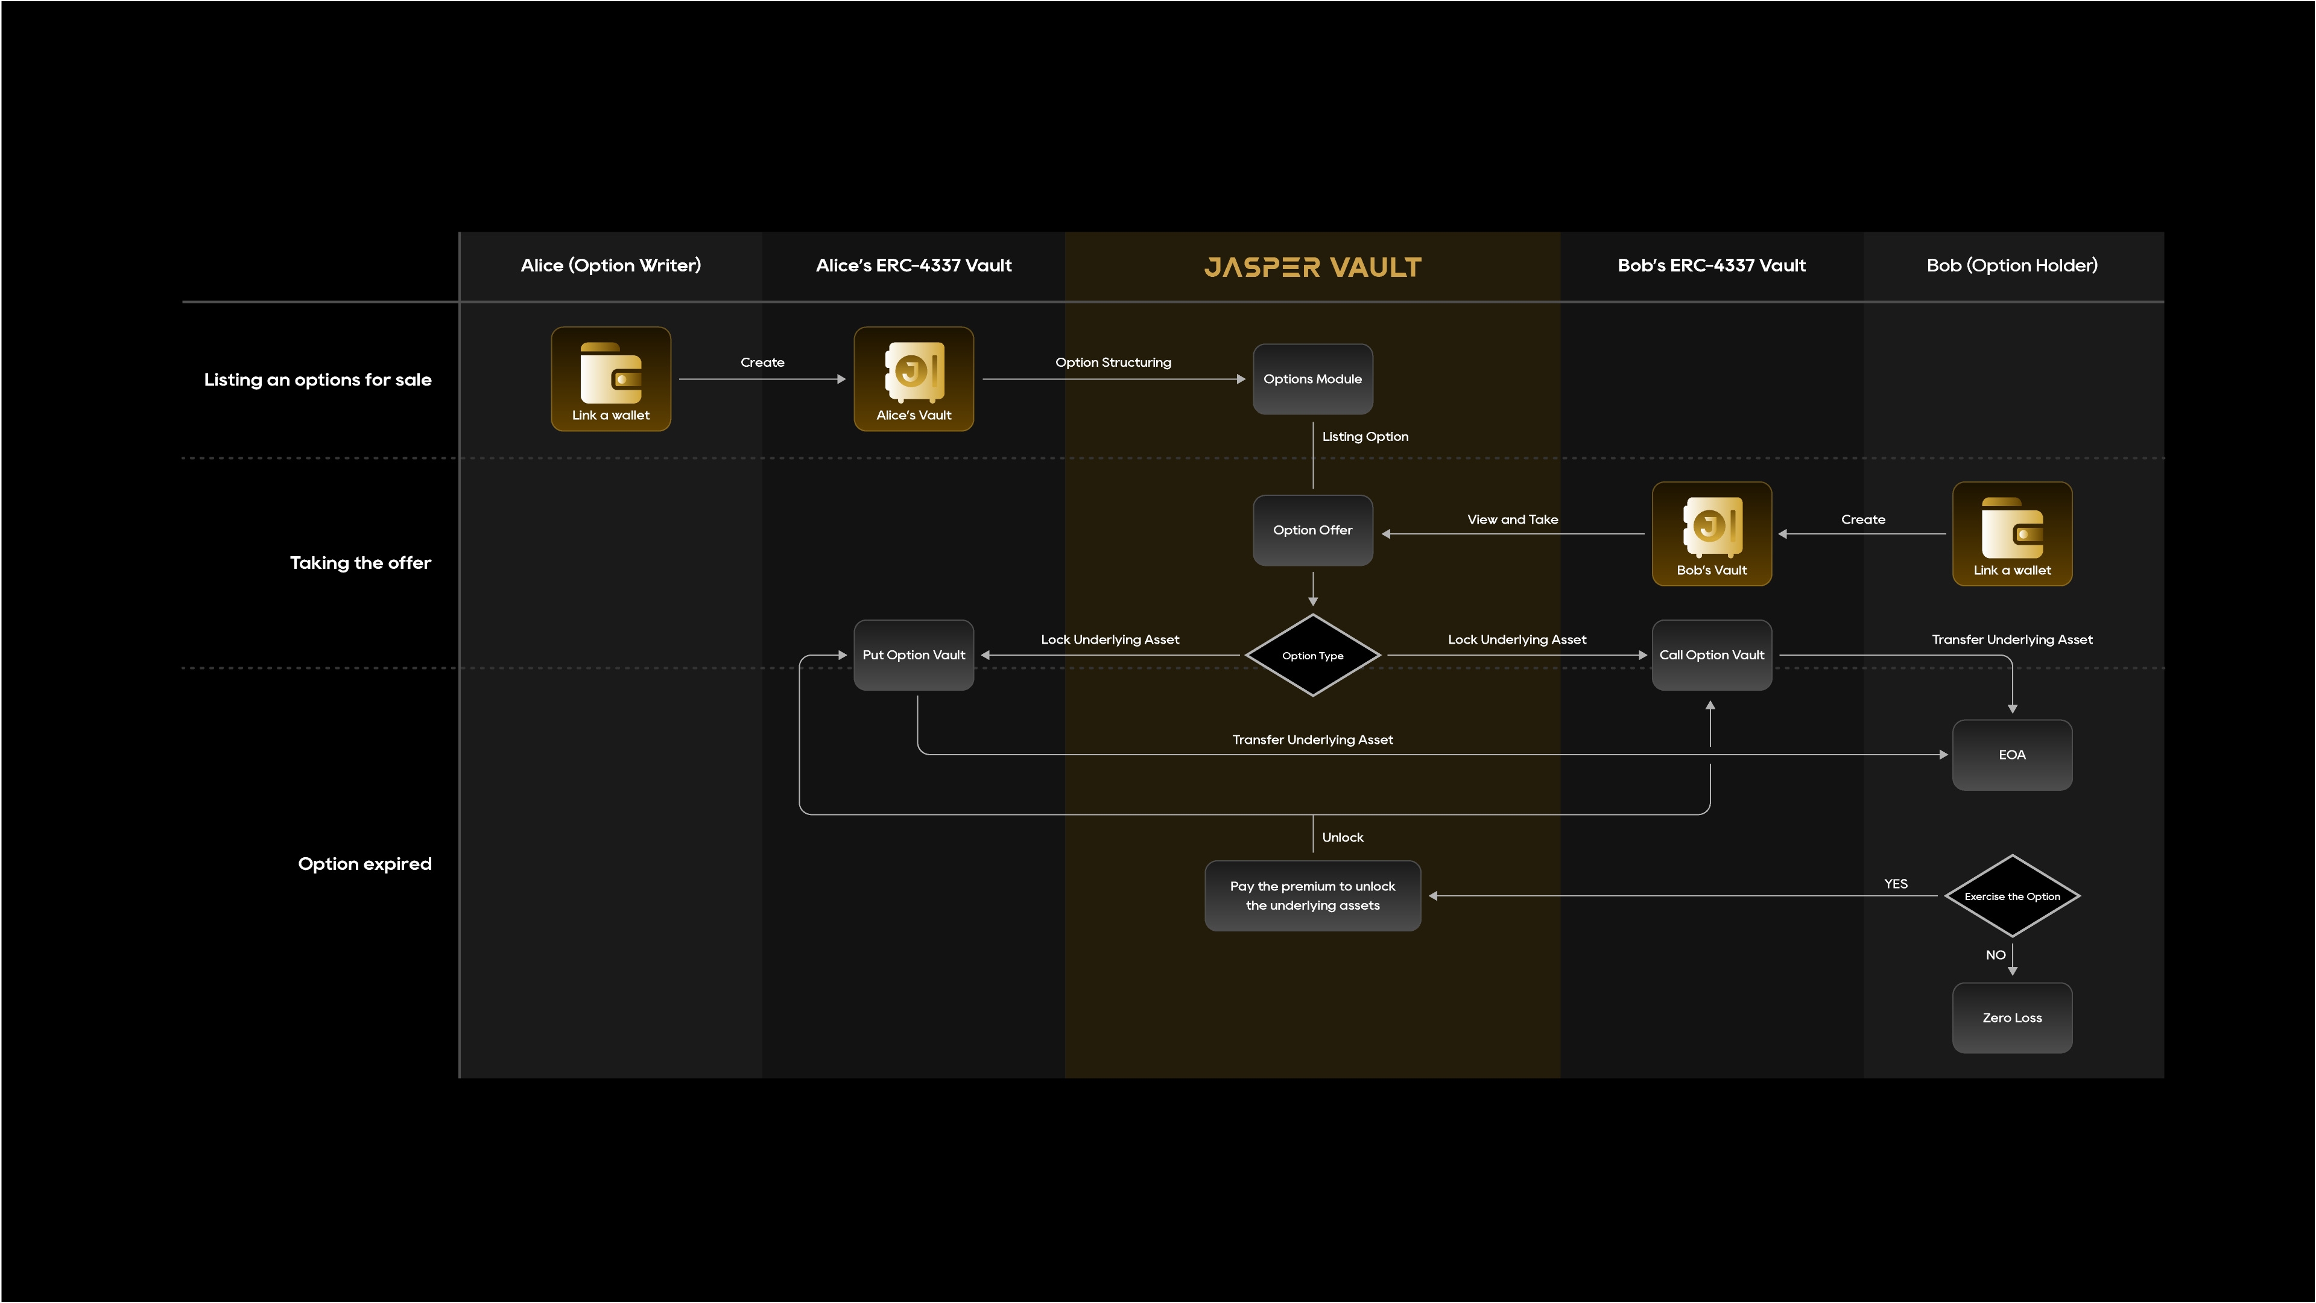Viewport: 2316px width, 1303px height.
Task: Click the Call Option Vault node
Action: coord(1712,655)
